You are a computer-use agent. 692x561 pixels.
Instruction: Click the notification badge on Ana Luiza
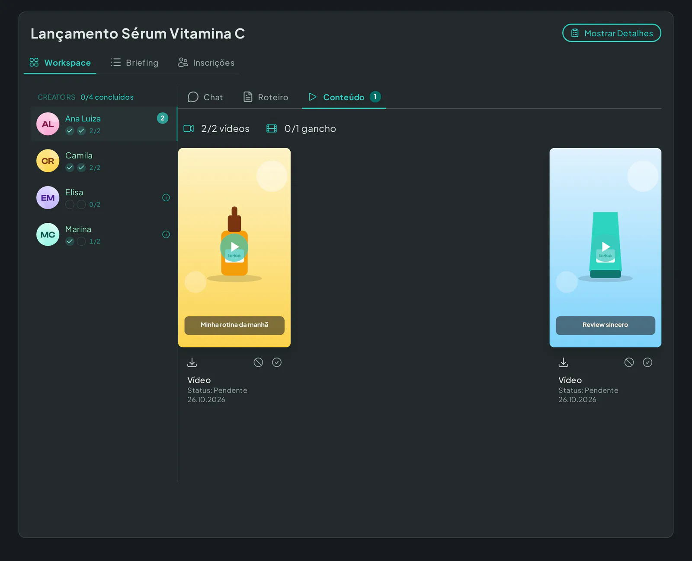pyautogui.click(x=163, y=118)
